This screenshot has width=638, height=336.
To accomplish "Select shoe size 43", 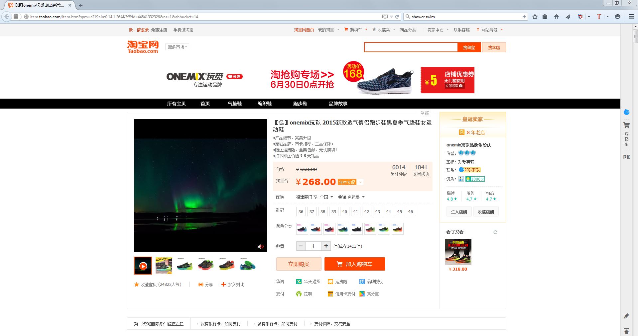I will coord(378,211).
